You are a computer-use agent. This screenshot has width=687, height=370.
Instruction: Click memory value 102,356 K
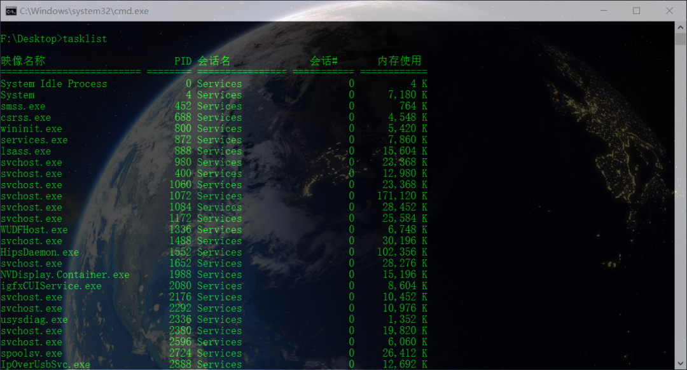click(x=402, y=252)
